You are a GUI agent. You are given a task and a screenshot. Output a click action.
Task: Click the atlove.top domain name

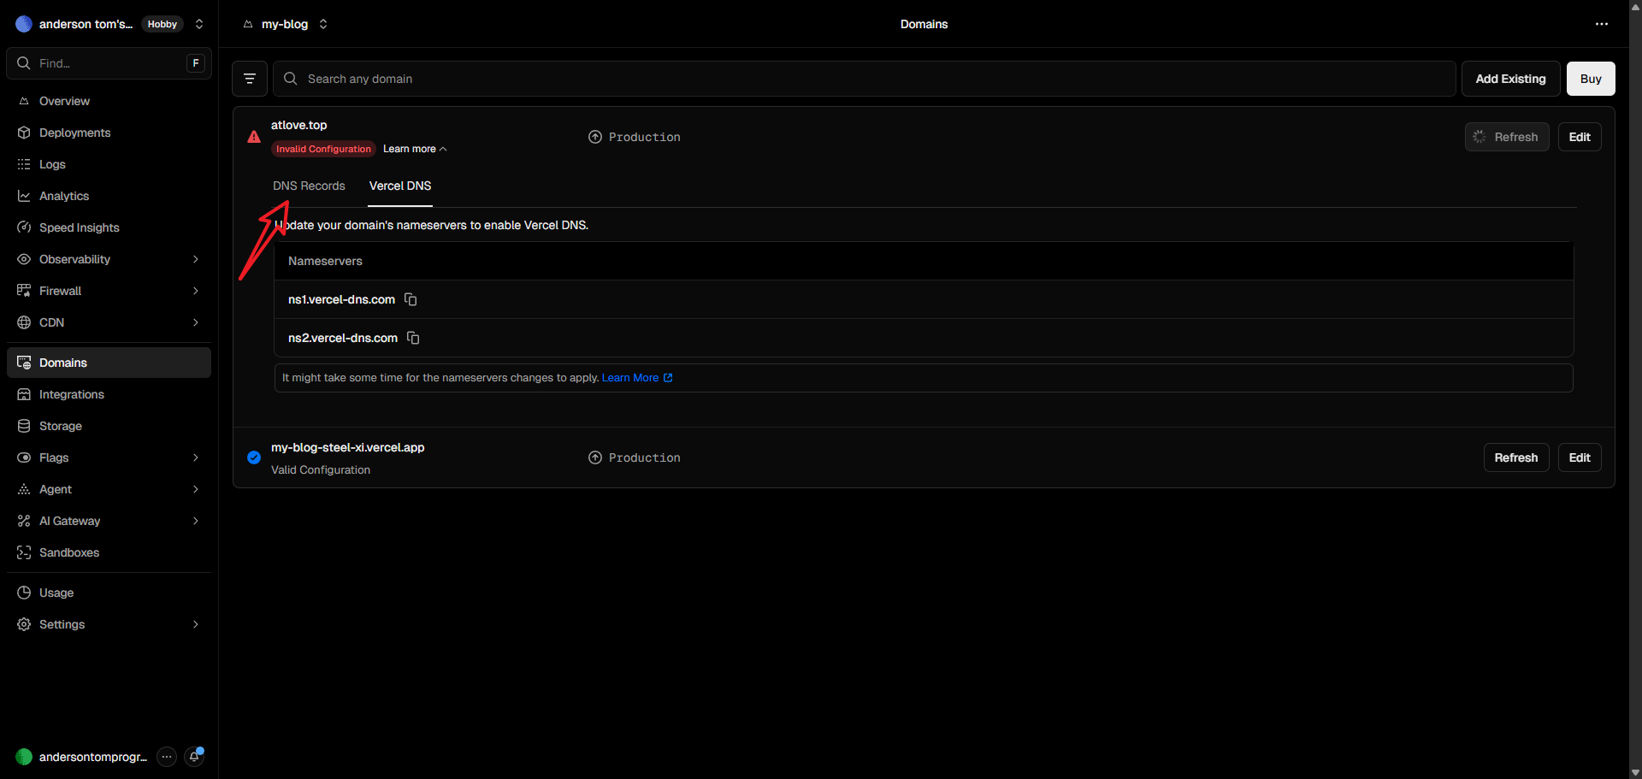click(x=299, y=125)
